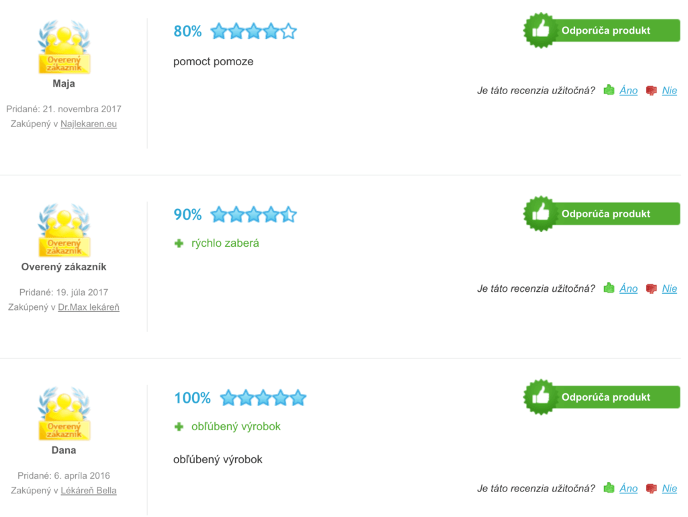Vote Nie on Maja's review
This screenshot has height=517, width=688.
[x=670, y=90]
